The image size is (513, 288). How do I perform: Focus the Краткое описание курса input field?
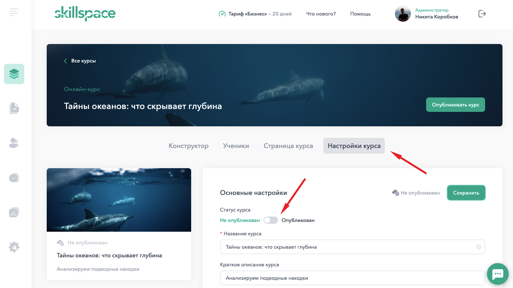tap(353, 278)
